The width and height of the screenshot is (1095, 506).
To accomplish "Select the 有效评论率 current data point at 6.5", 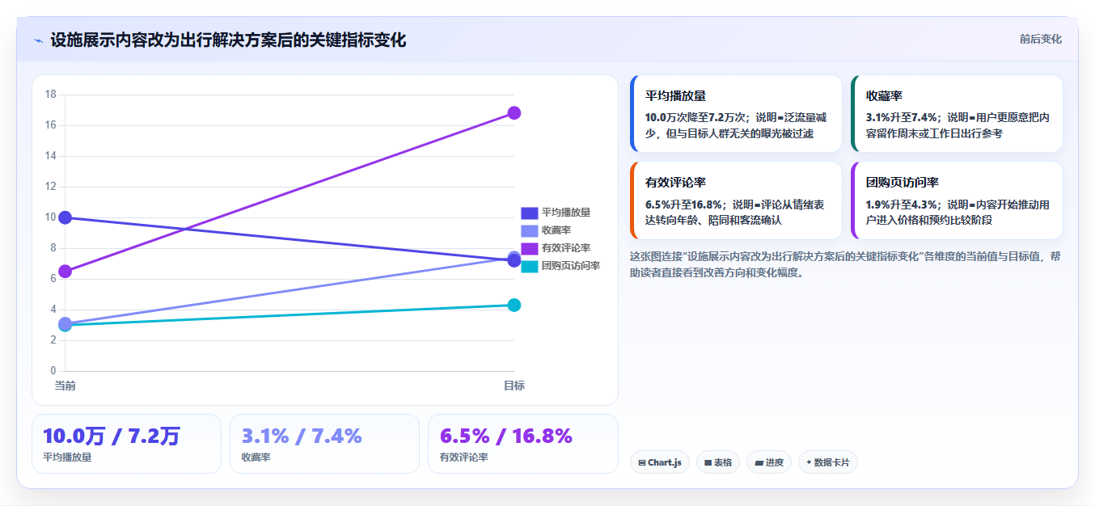I will tap(66, 272).
